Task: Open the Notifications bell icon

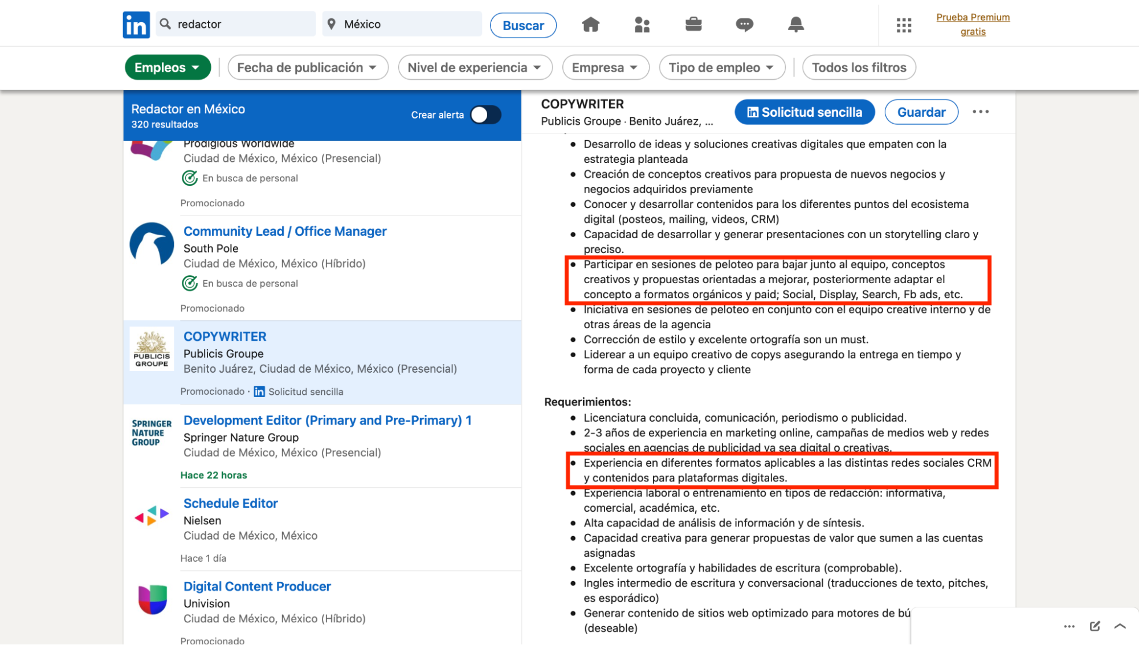Action: 796,25
